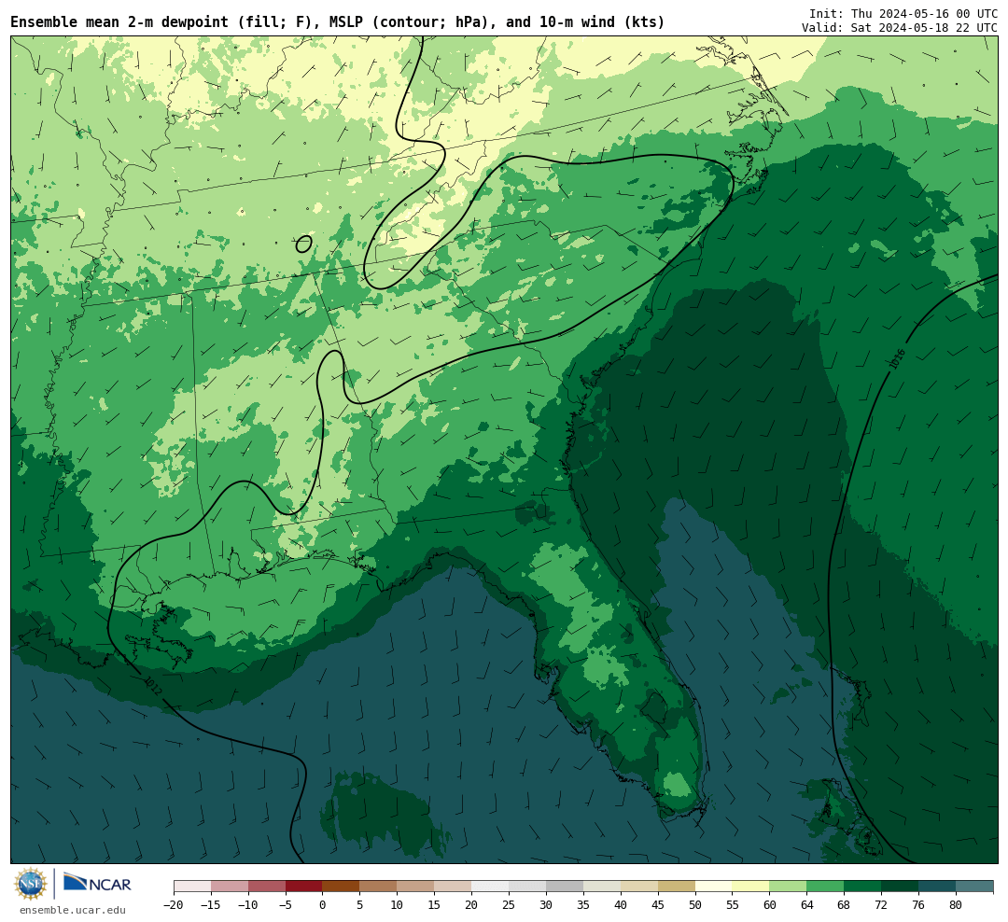Pick the light green swatch between 60 and 64
The height and width of the screenshot is (922, 1008).
tap(789, 887)
